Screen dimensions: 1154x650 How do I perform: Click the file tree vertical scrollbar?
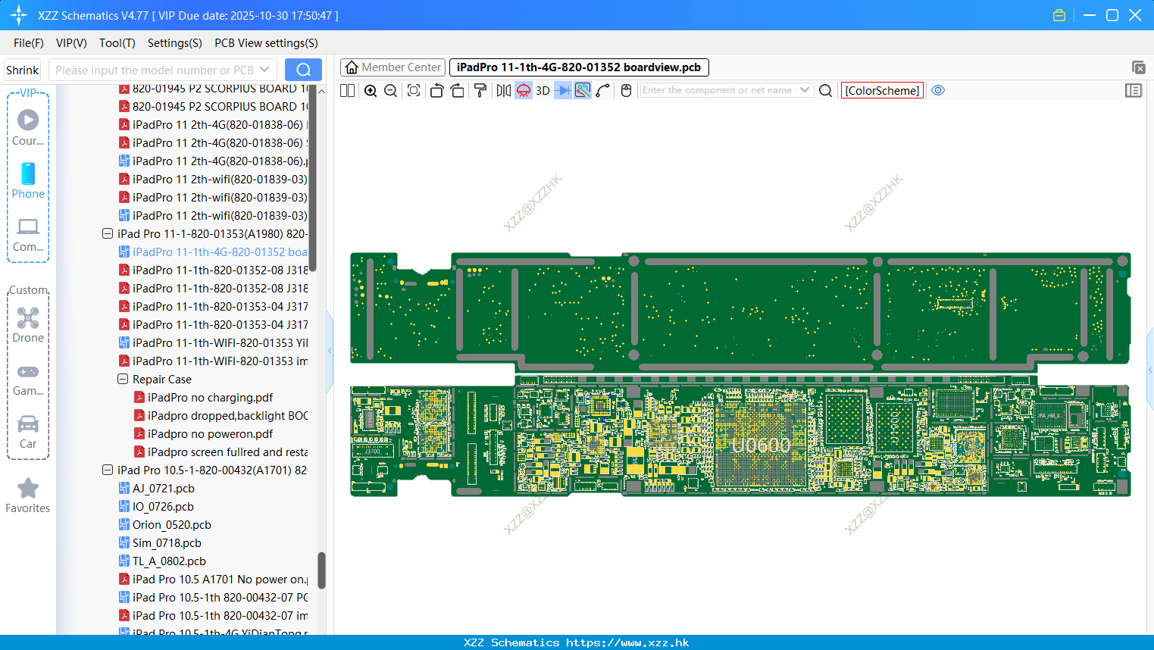[x=321, y=570]
